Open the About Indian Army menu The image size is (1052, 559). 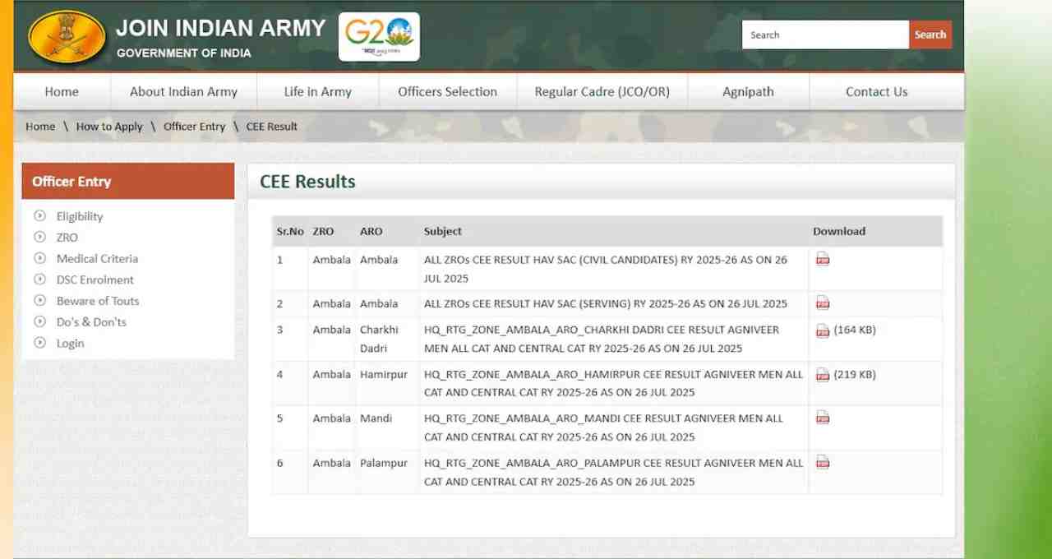[x=183, y=92]
